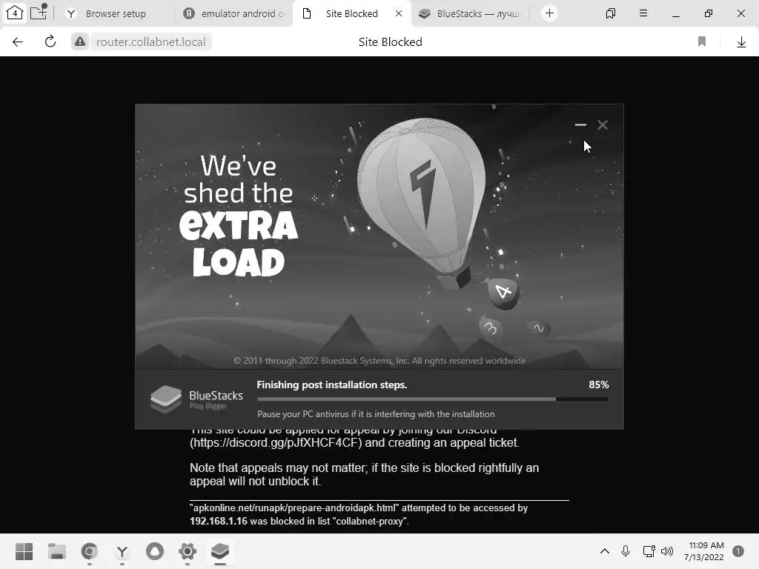Open volume control tray icon
The height and width of the screenshot is (569, 759).
[x=667, y=551]
